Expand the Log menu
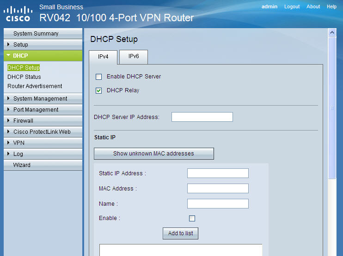 click(x=43, y=154)
